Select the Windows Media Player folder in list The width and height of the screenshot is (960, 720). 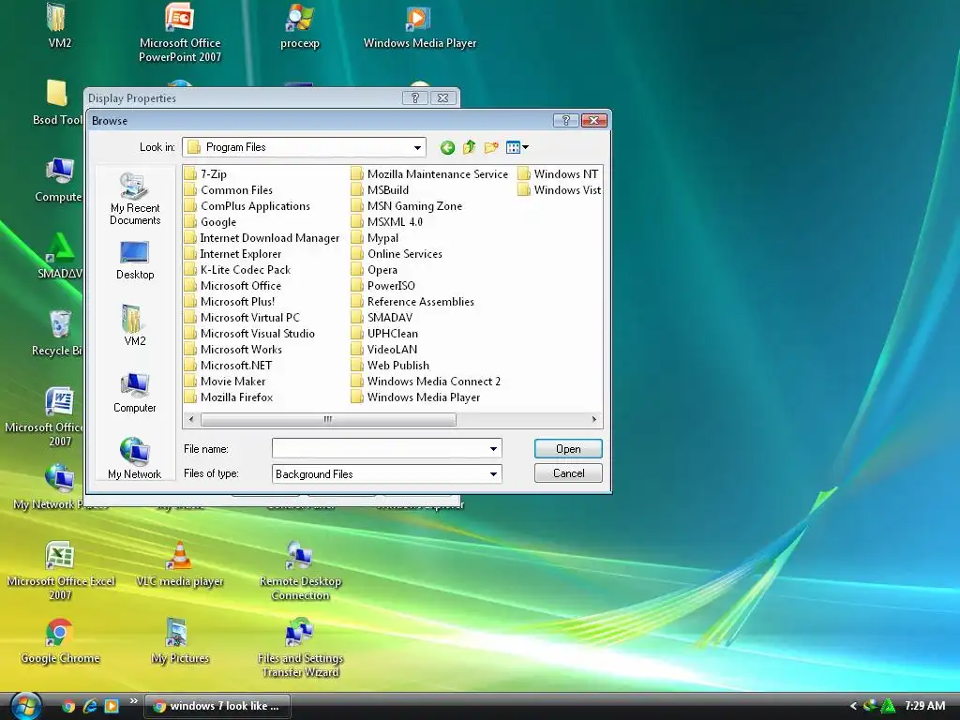click(416, 397)
